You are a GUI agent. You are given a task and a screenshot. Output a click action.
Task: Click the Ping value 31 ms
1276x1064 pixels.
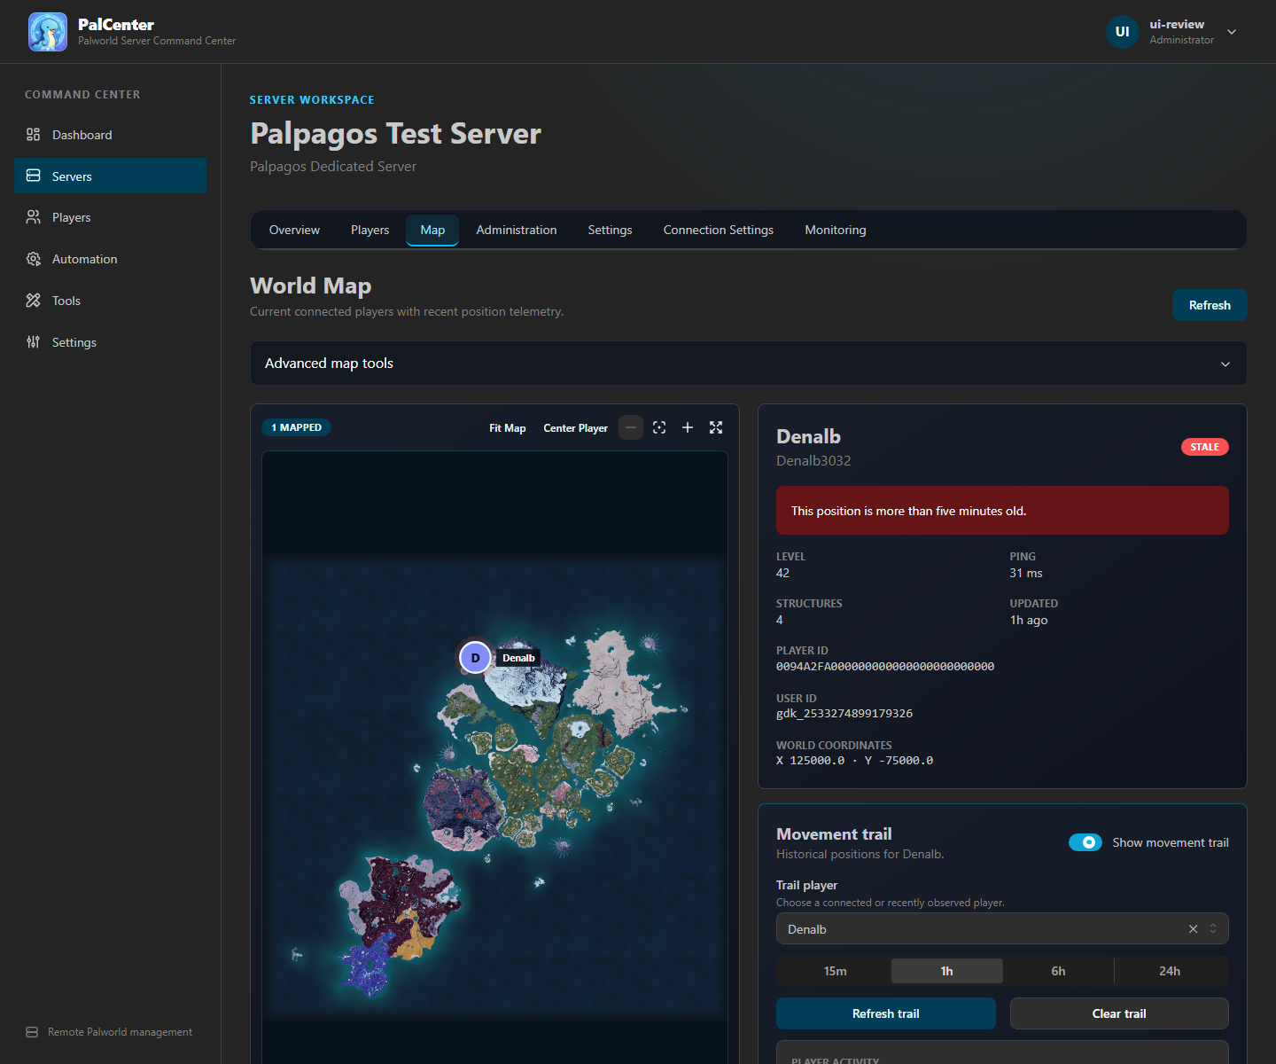tap(1026, 574)
